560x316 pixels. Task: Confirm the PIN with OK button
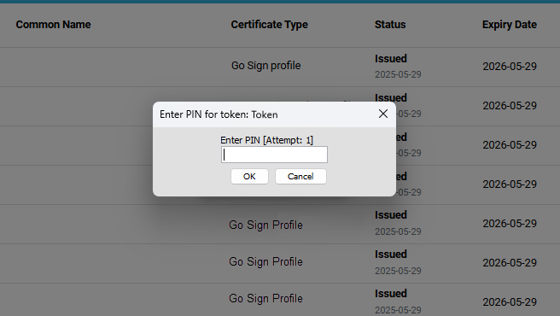coord(249,177)
